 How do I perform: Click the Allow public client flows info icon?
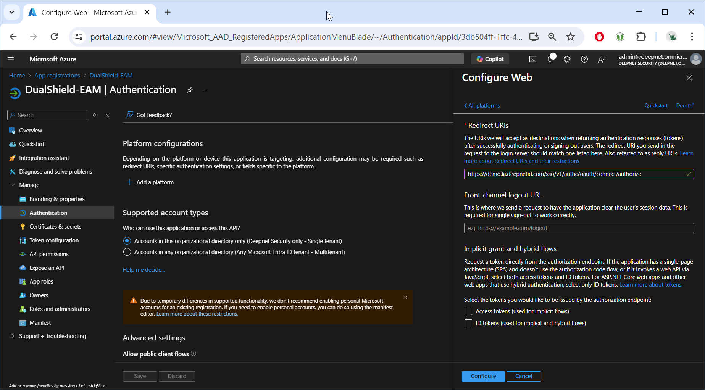[x=194, y=353]
